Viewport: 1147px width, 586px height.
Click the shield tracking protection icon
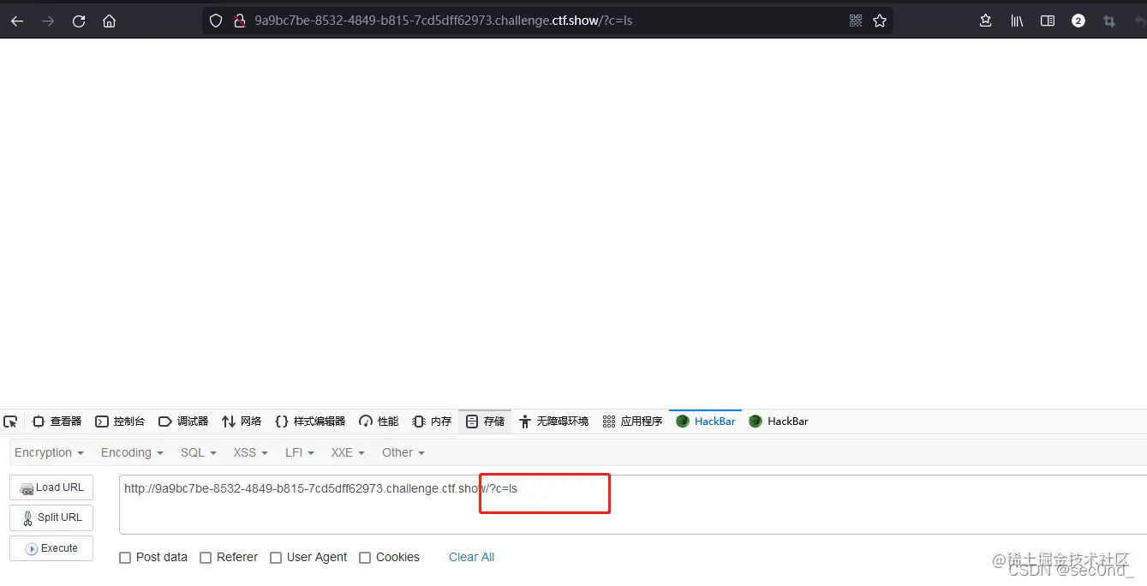[216, 21]
